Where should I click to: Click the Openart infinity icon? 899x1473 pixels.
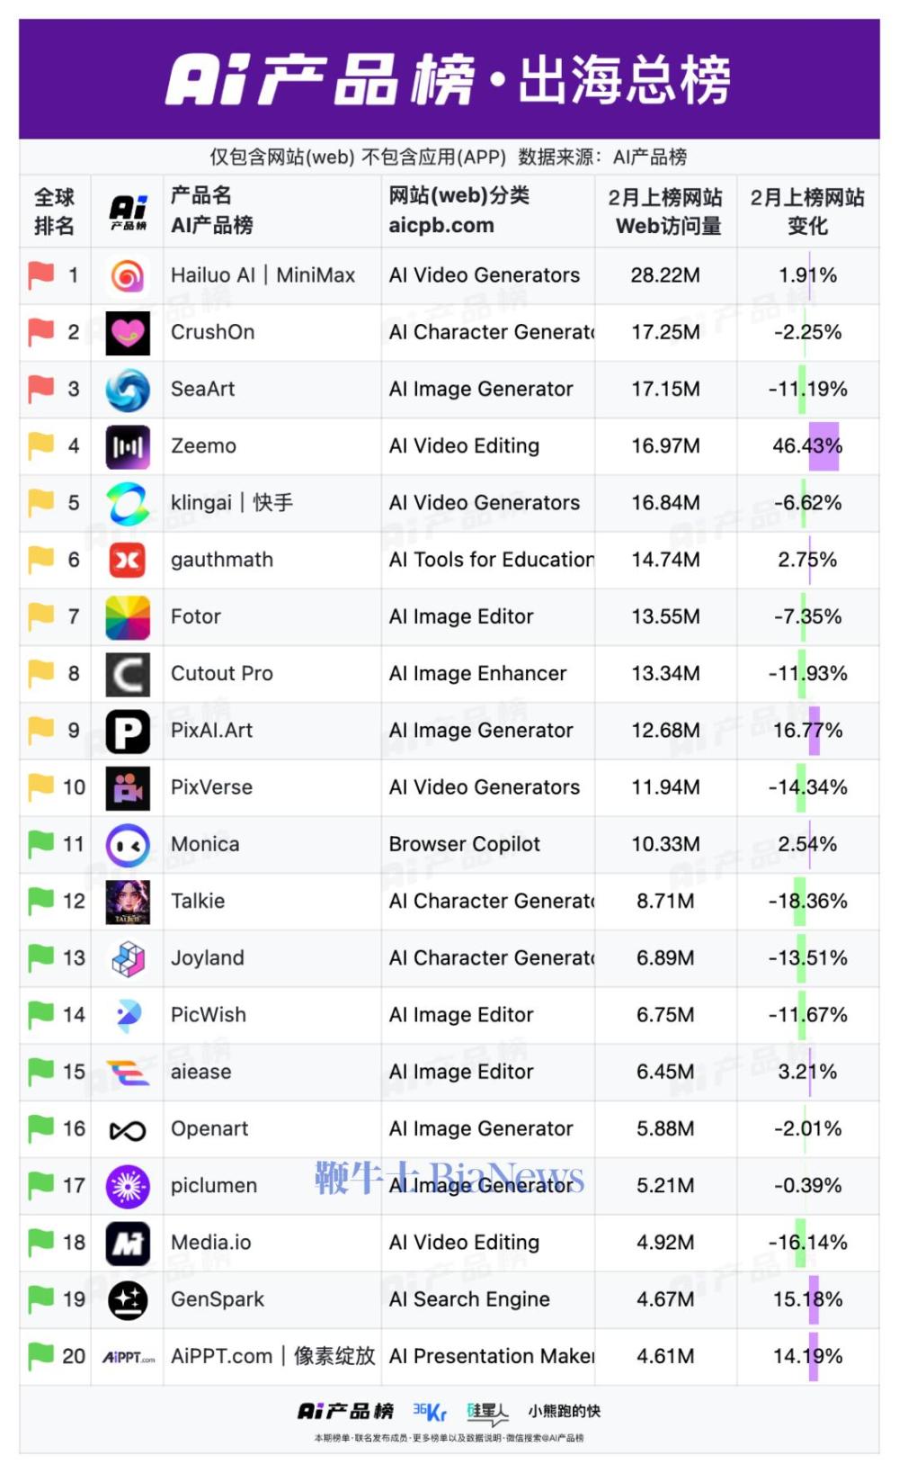click(x=128, y=1130)
